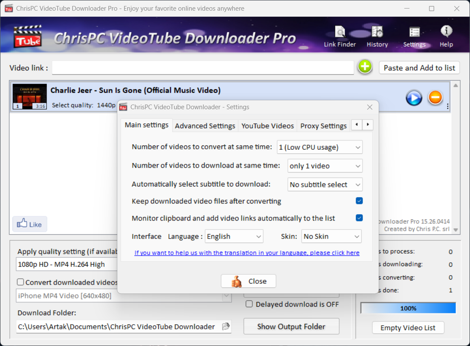The image size is (470, 346).
Task: Browse for download folder using the folder icon
Action: 226,326
